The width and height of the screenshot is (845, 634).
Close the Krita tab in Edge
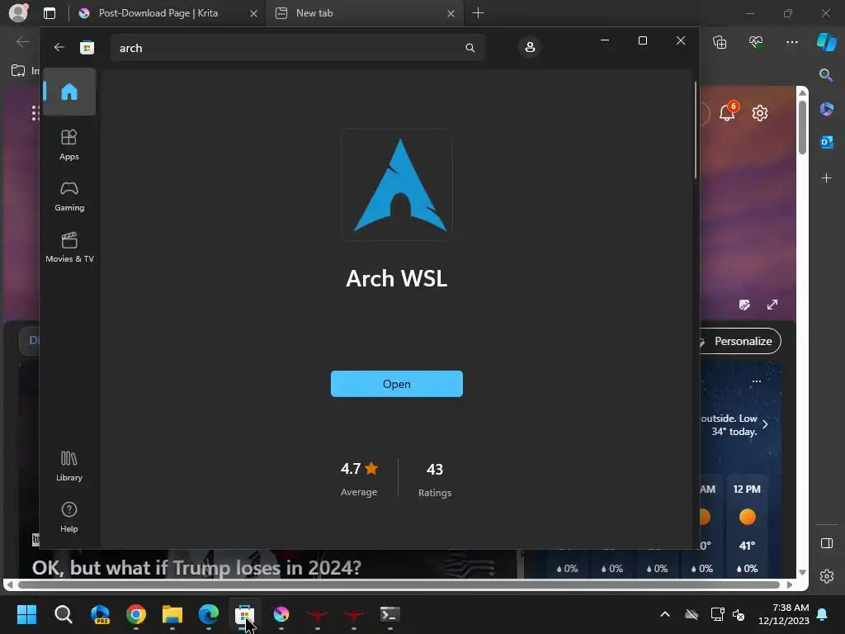point(253,13)
